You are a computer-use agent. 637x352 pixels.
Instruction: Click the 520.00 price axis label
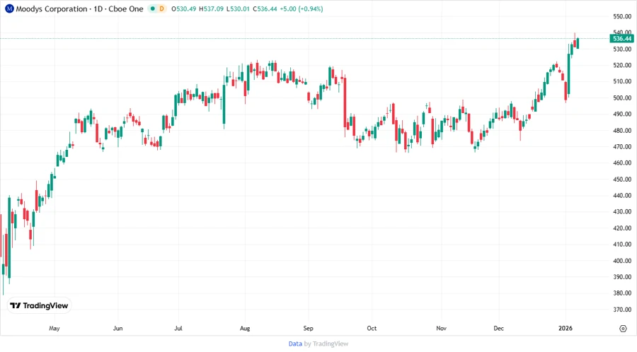(x=622, y=65)
